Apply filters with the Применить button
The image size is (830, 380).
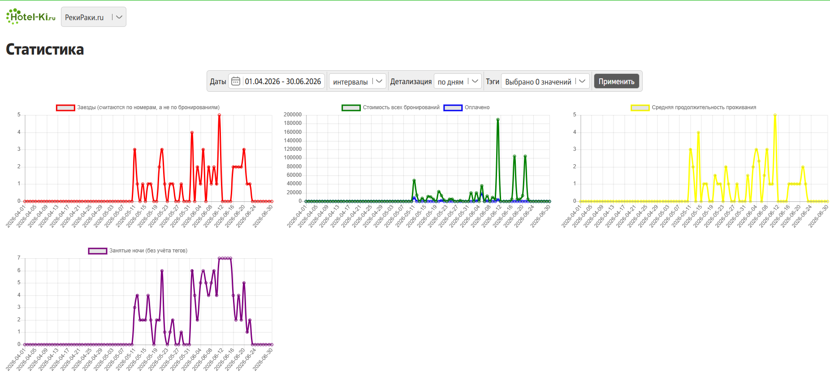coord(616,81)
